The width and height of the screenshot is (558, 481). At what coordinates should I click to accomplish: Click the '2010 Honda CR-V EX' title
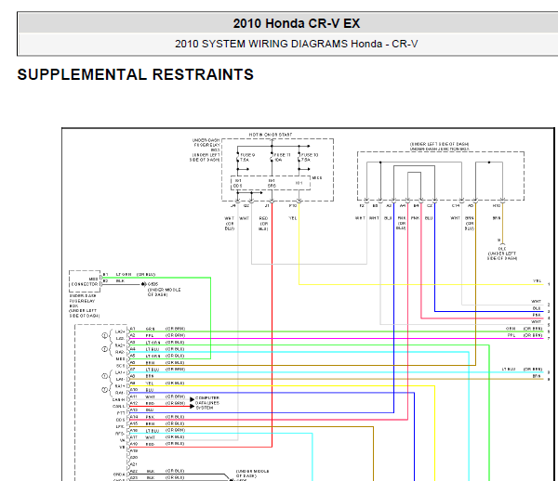(x=297, y=23)
